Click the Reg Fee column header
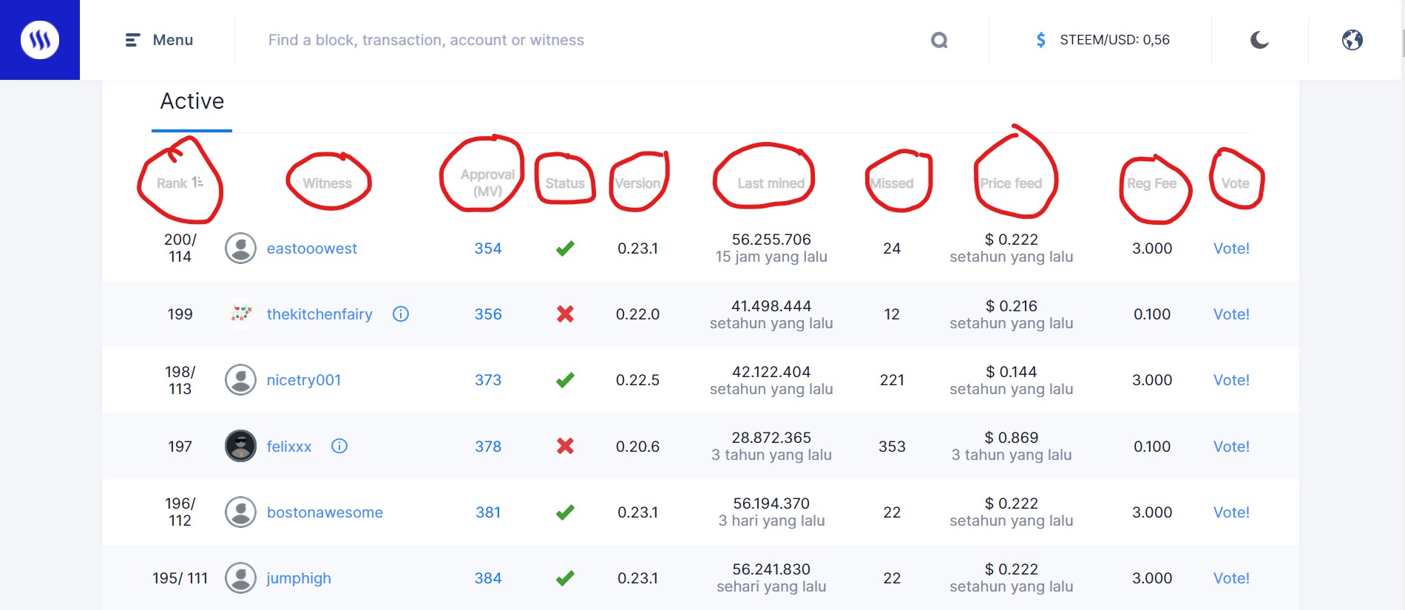The height and width of the screenshot is (610, 1405). pyautogui.click(x=1151, y=183)
